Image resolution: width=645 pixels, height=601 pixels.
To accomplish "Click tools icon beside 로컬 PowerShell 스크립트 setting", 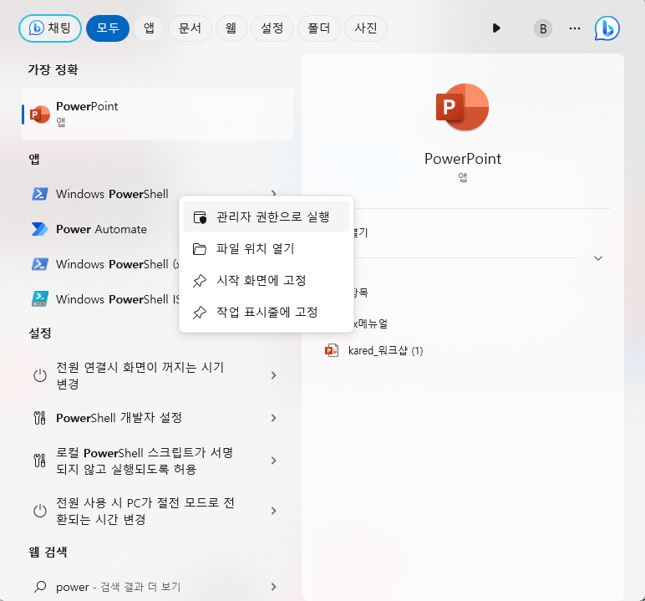I will click(39, 461).
